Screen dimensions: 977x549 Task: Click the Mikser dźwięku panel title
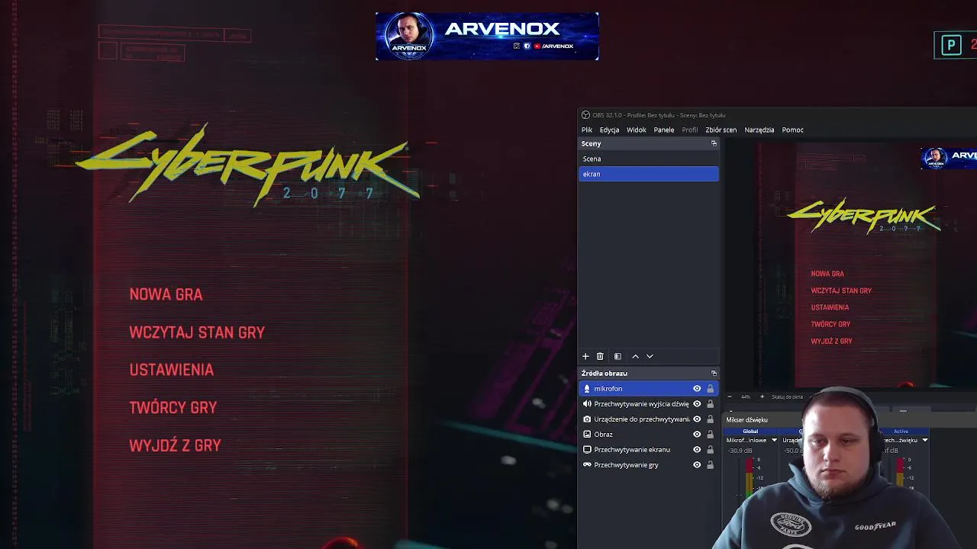click(x=746, y=419)
